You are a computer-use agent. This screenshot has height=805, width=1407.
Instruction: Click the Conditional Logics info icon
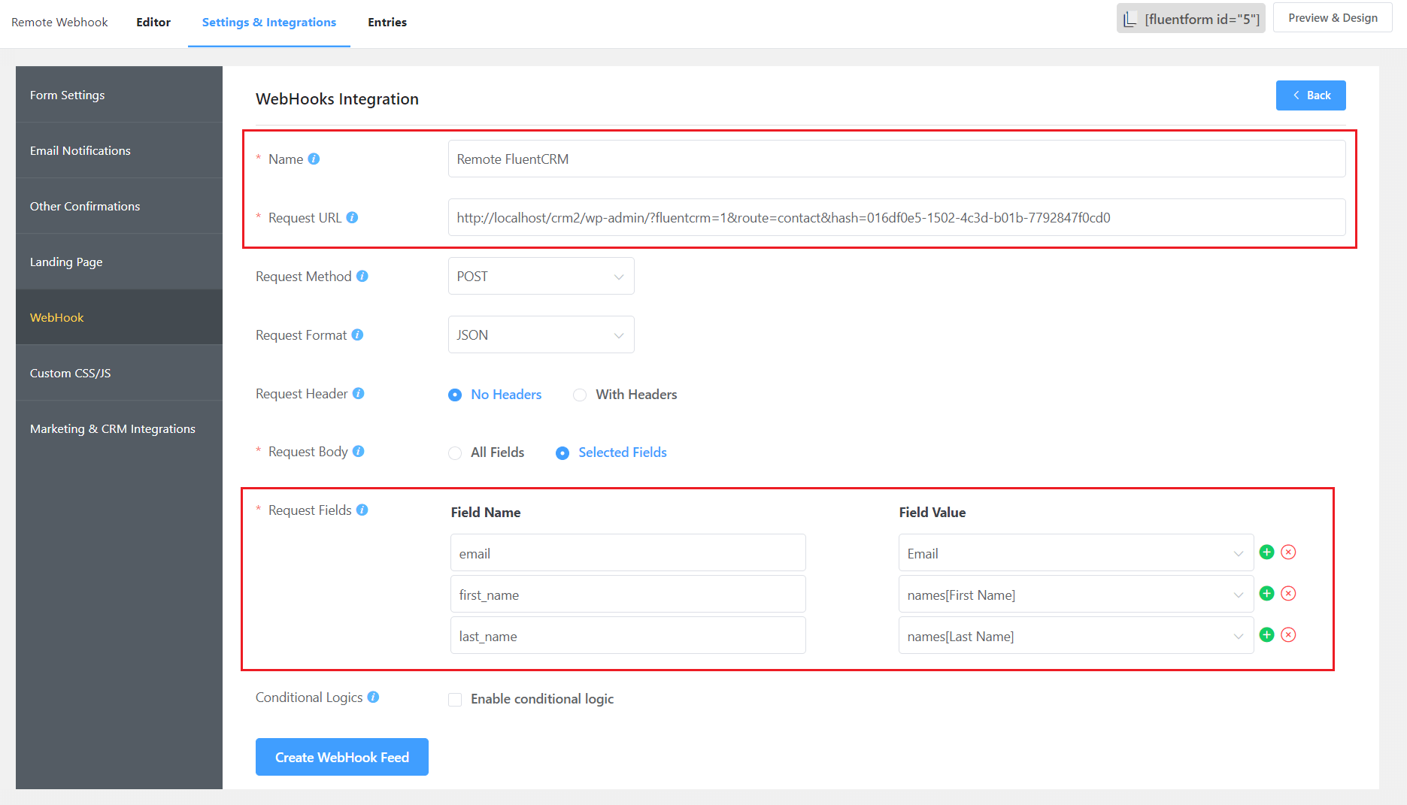pos(373,697)
